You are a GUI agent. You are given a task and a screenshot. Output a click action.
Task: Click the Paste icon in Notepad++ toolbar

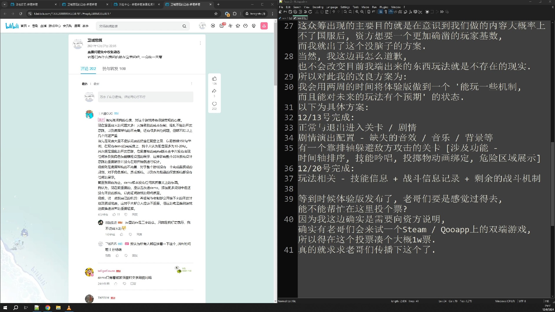pyautogui.click(x=327, y=12)
